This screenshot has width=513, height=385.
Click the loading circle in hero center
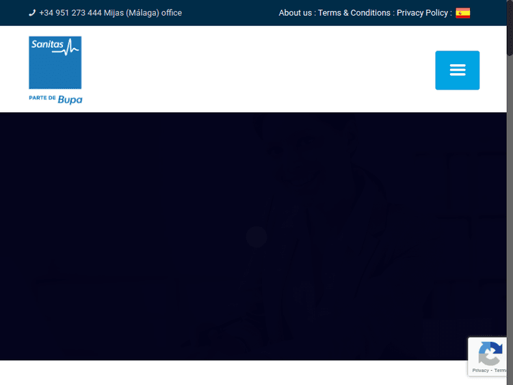(256, 237)
